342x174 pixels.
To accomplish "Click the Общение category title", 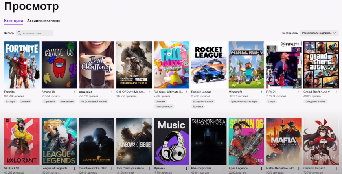I will point(86,92).
